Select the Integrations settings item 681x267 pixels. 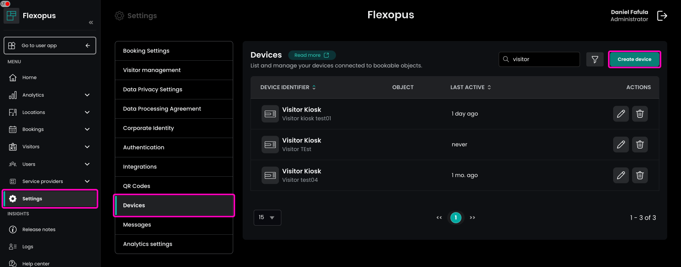[140, 167]
